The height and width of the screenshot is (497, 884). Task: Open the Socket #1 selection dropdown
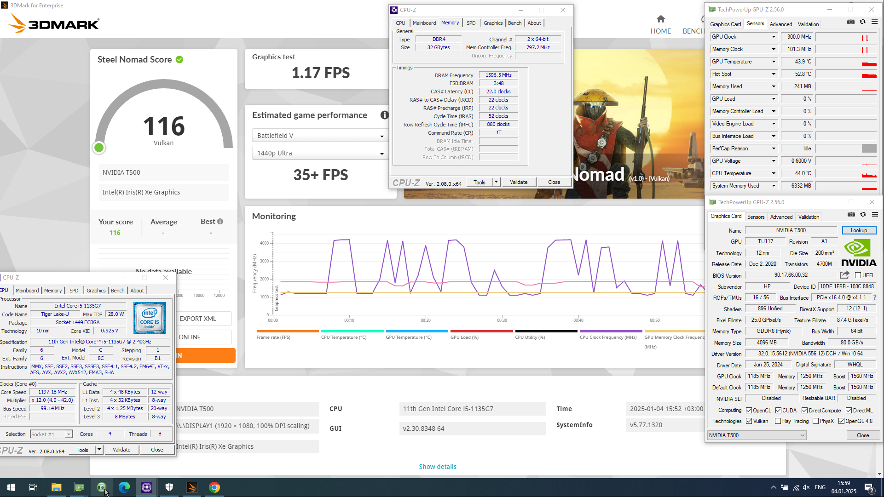(51, 434)
